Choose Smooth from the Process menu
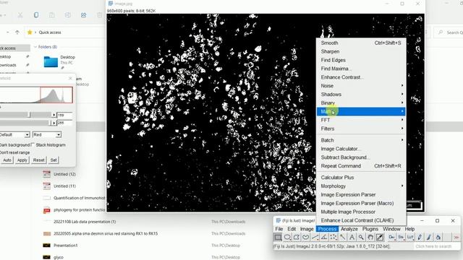 pyautogui.click(x=361, y=43)
